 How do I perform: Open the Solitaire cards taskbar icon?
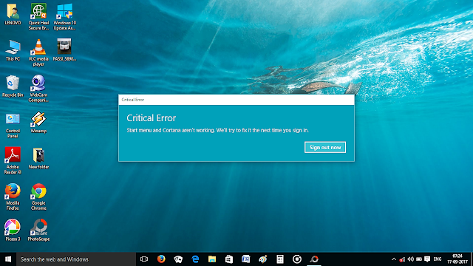[x=178, y=259]
